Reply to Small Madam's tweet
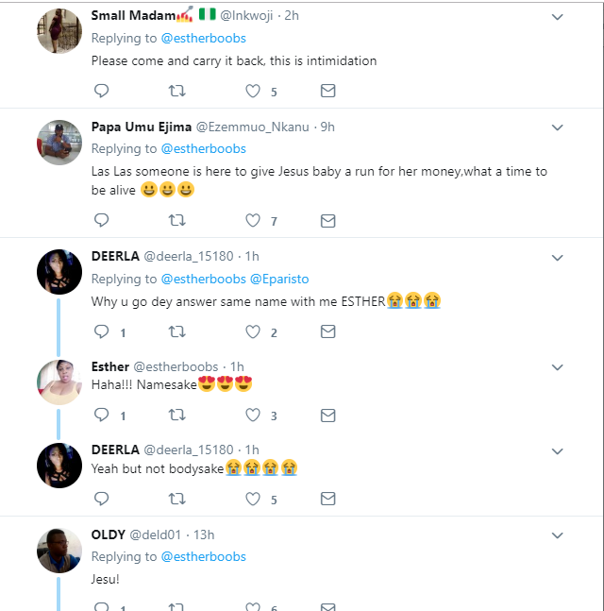Viewport: 604px width, 611px height. tap(102, 92)
